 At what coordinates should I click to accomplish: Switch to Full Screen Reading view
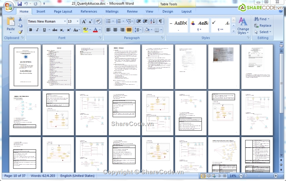[209, 176]
